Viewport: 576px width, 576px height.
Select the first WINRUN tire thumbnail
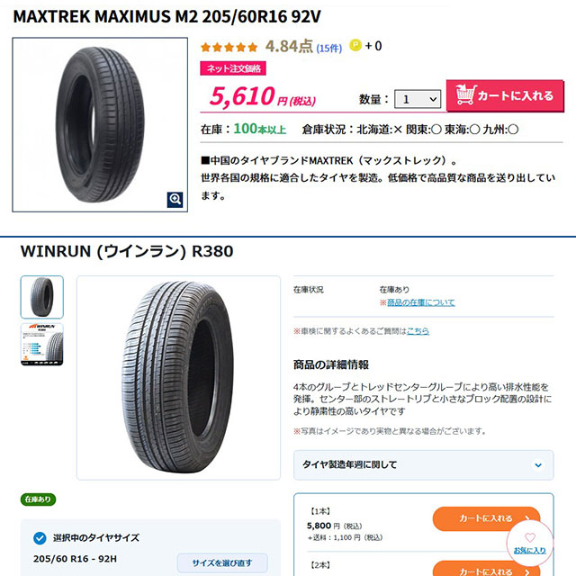click(x=42, y=297)
